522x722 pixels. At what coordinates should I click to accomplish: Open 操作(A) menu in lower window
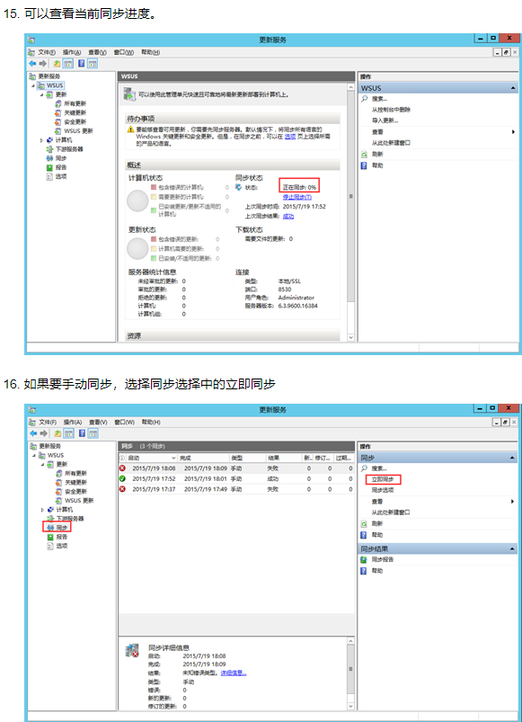pos(73,423)
